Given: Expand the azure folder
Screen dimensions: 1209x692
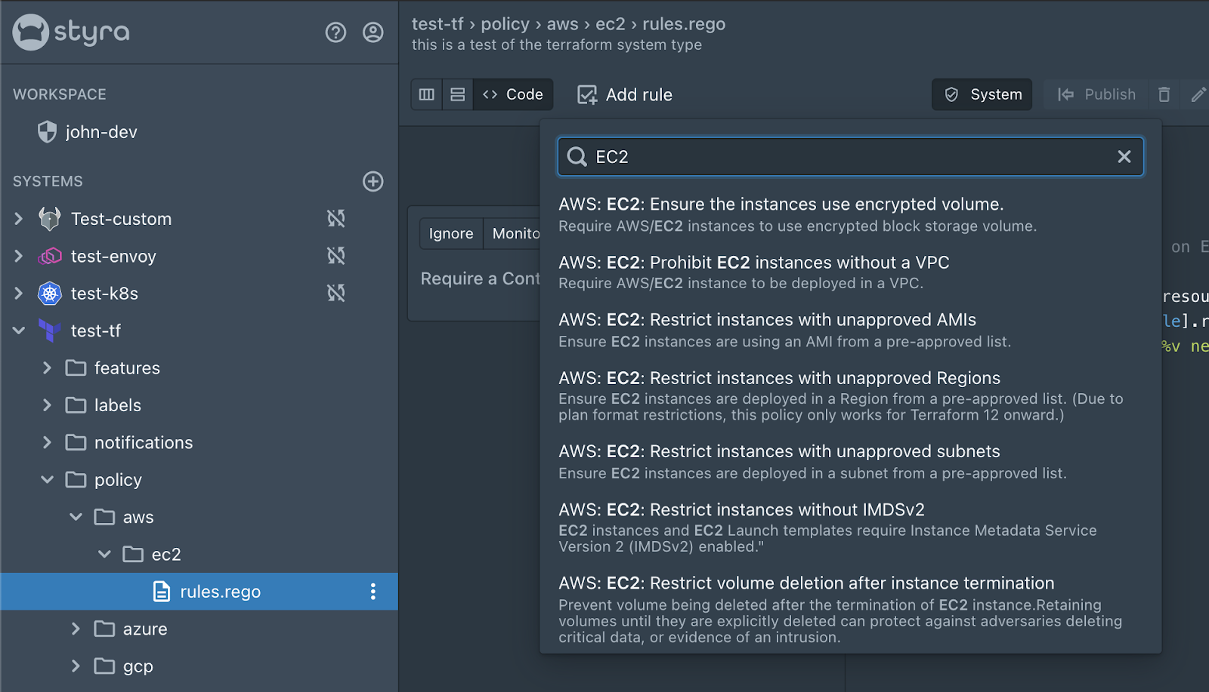Looking at the screenshot, I should click(x=76, y=629).
